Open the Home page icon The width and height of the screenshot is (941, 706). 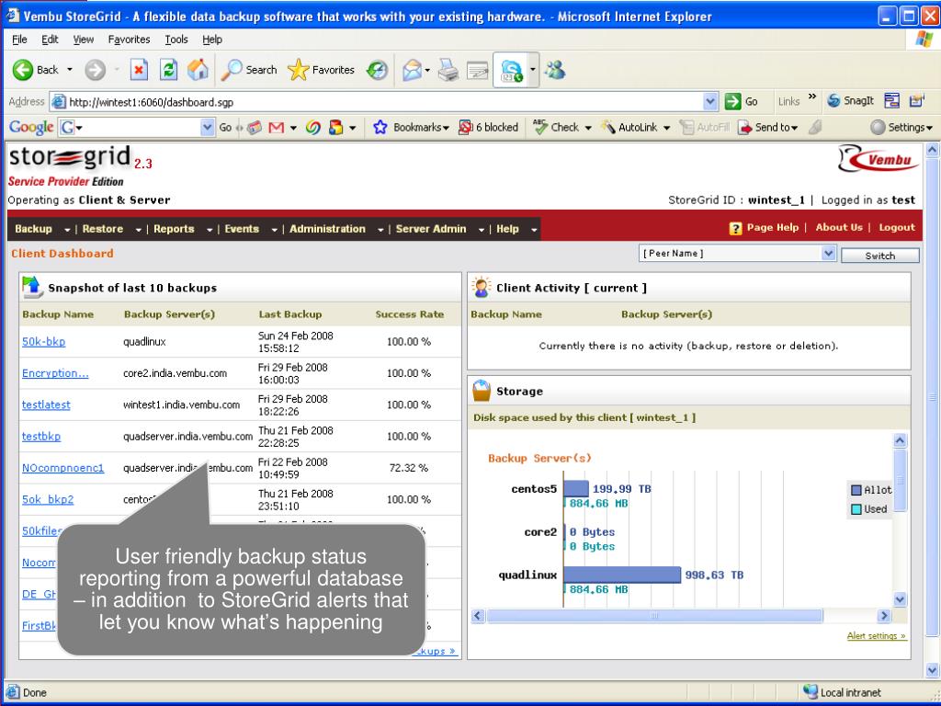click(x=198, y=70)
